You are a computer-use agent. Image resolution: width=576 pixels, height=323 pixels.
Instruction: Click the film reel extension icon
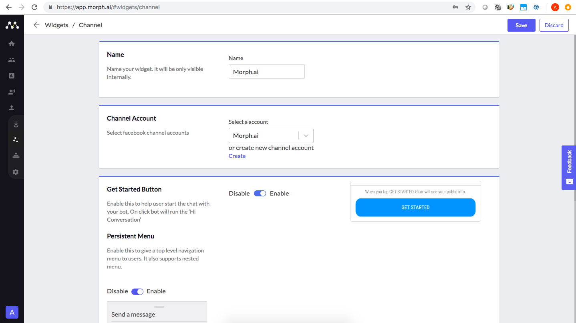point(498,7)
